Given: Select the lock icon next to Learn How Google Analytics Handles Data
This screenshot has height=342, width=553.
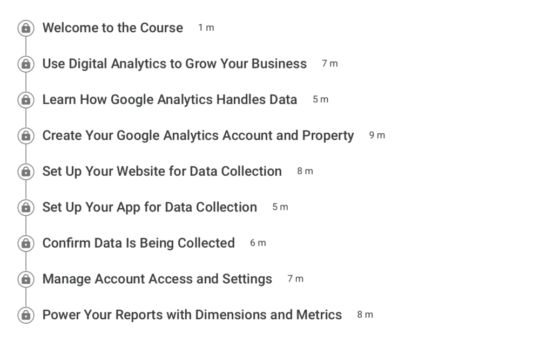Looking at the screenshot, I should click(26, 99).
